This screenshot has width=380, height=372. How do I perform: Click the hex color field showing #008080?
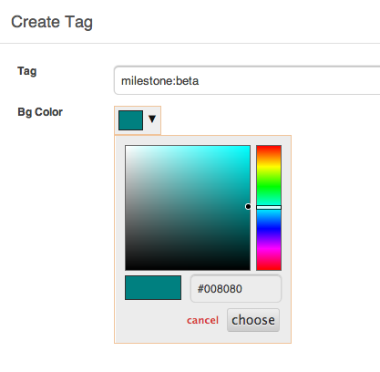[236, 289]
